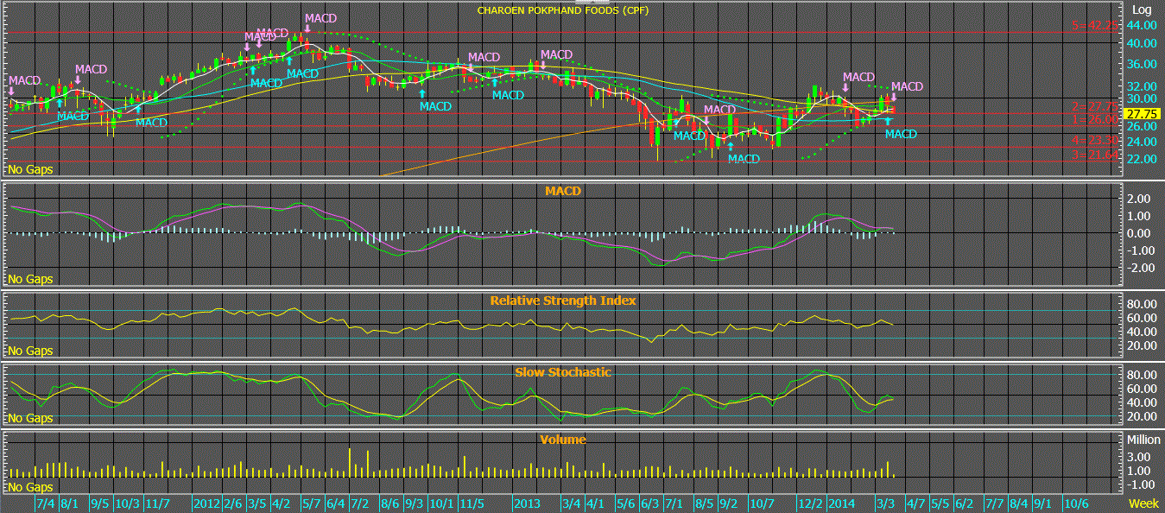Select the 2014 marker on the time axis

tap(841, 503)
